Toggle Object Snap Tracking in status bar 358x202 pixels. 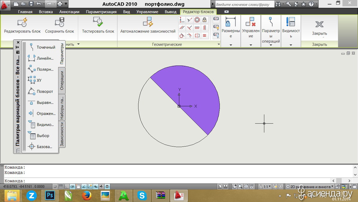[x=84, y=186]
